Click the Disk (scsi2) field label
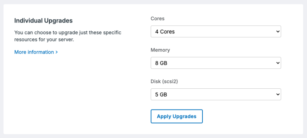This screenshot has height=138, width=307. [x=164, y=82]
